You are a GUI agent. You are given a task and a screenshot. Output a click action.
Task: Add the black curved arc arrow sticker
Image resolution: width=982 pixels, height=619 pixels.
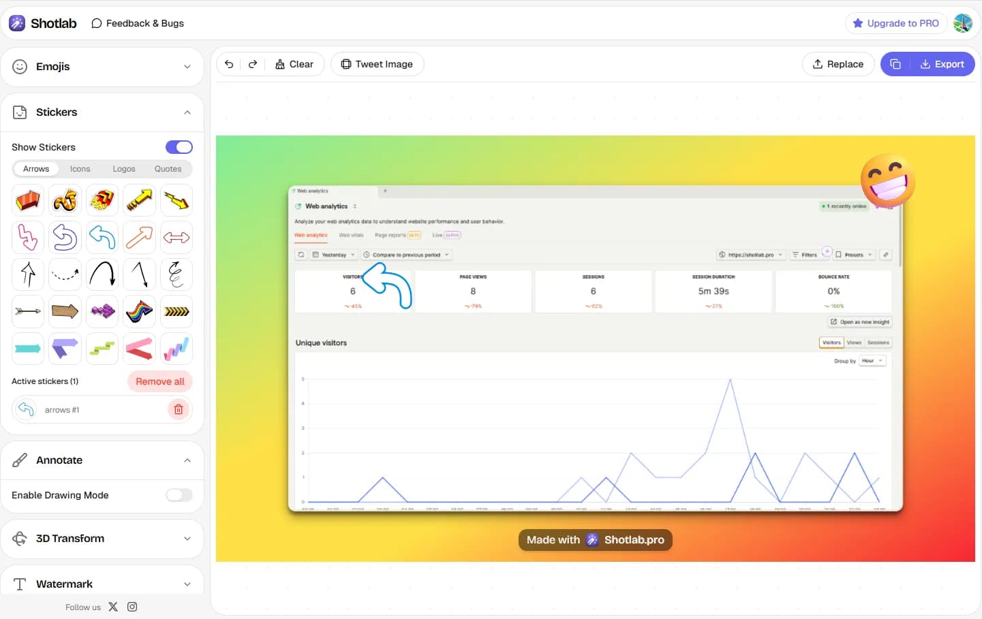tap(102, 274)
